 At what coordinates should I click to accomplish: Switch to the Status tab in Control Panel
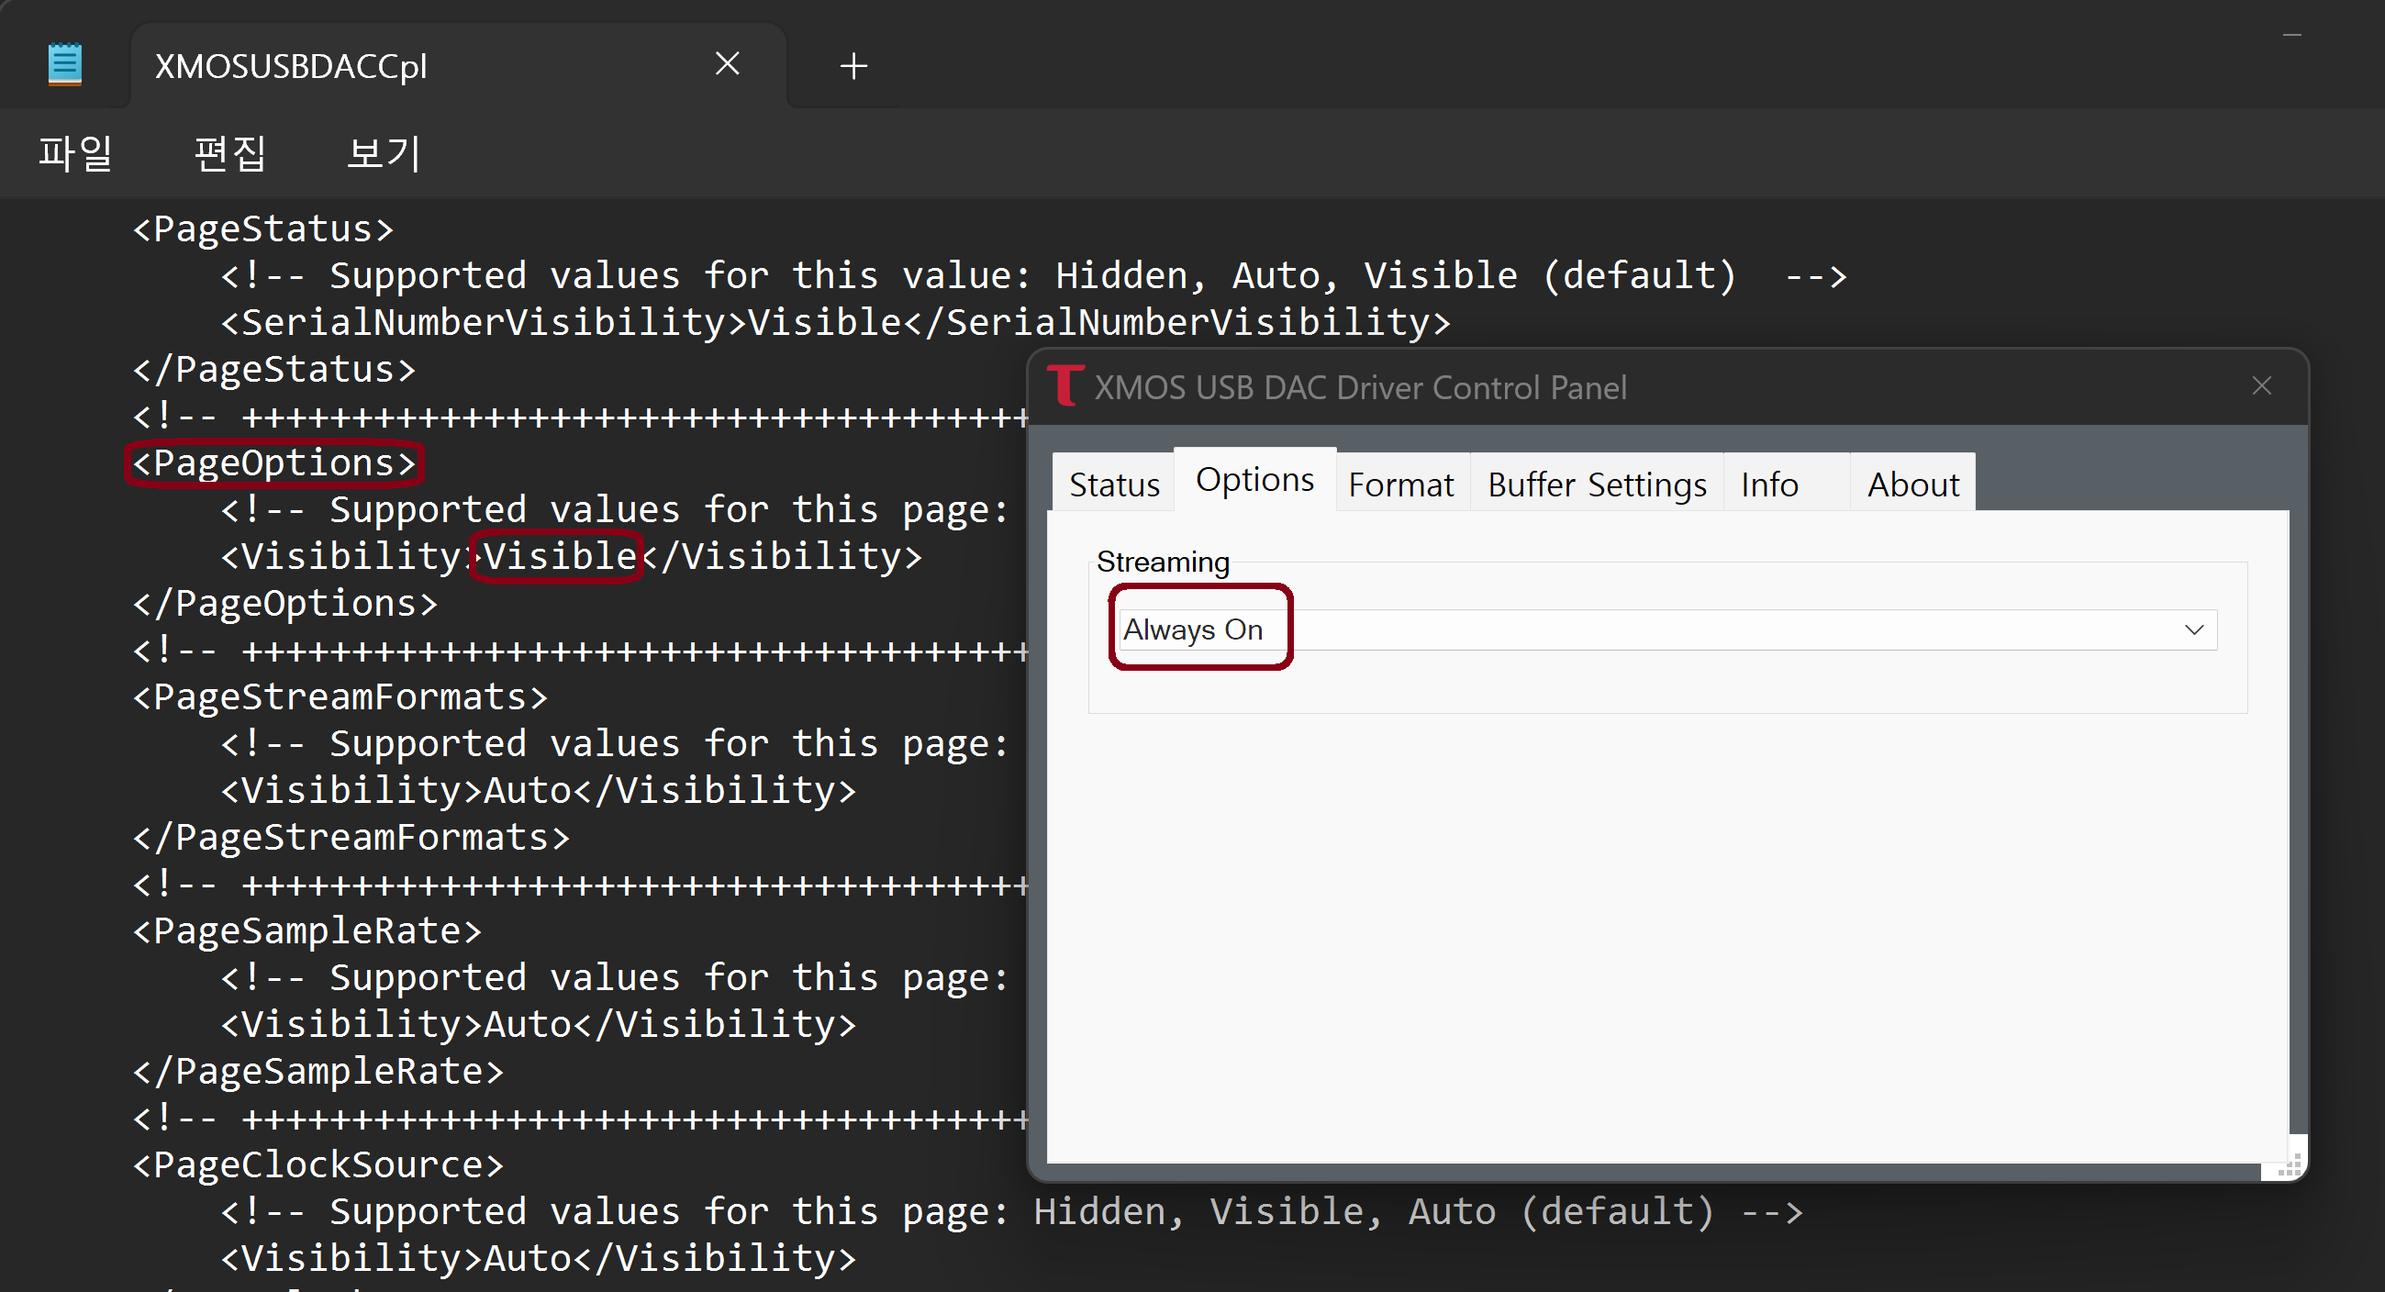point(1114,484)
